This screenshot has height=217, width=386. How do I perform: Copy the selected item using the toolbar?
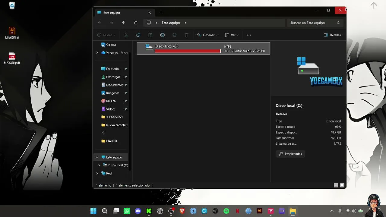point(138,35)
